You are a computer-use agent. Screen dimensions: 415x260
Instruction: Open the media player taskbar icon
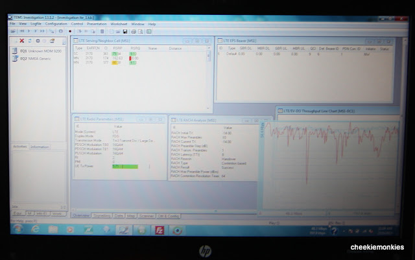[x=70, y=230]
